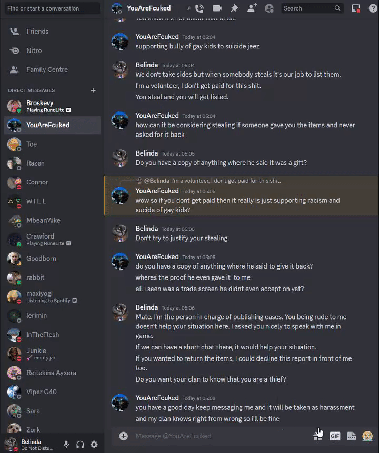This screenshot has width=379, height=453.
Task: Show the user profile panel
Action: pyautogui.click(x=269, y=8)
